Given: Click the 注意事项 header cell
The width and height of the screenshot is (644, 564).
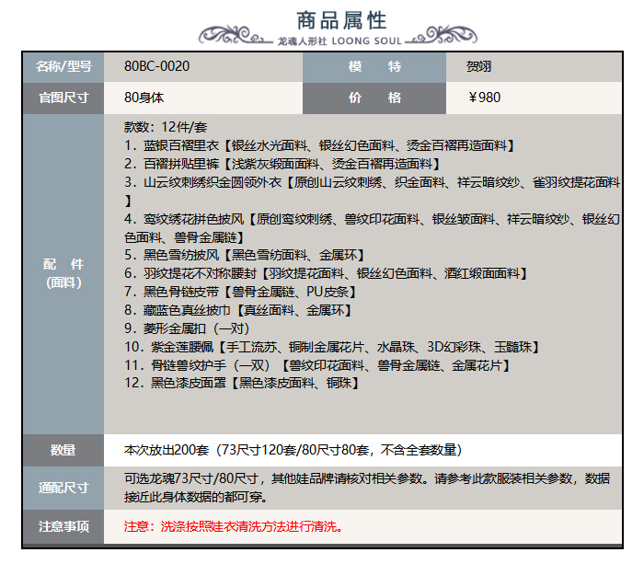Looking at the screenshot, I should click(63, 526).
